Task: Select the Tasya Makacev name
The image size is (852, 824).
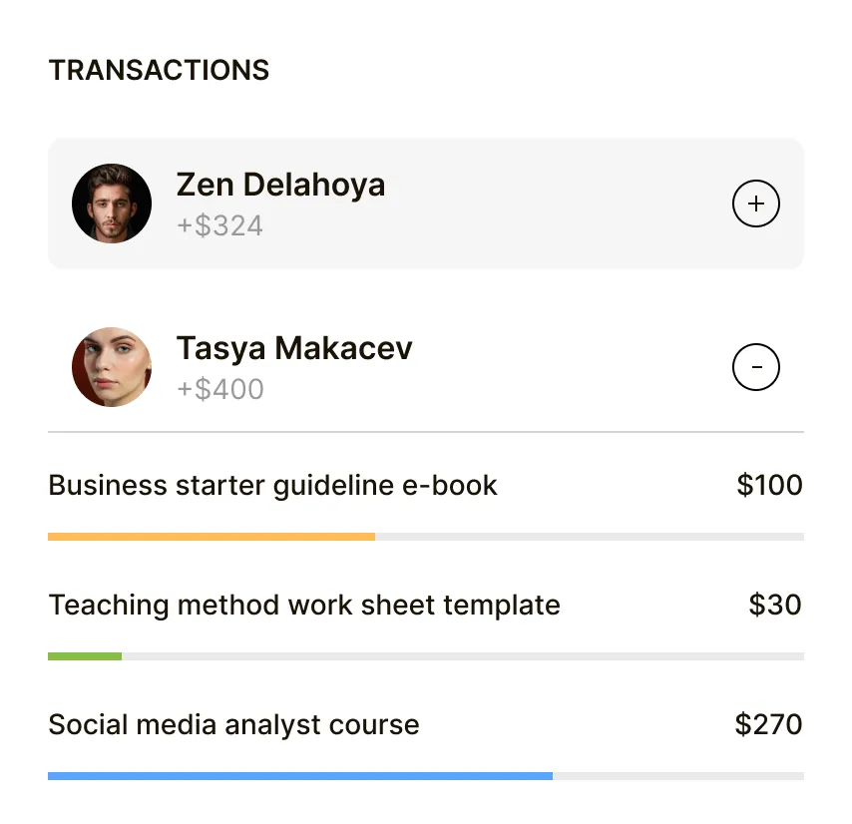Action: 294,348
